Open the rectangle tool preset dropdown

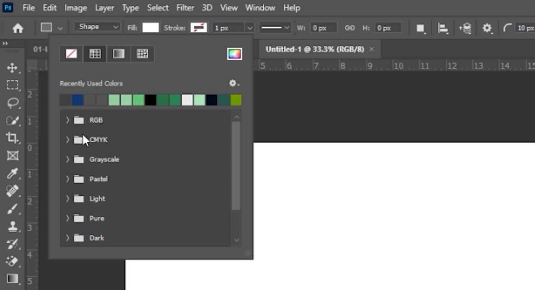[60, 28]
